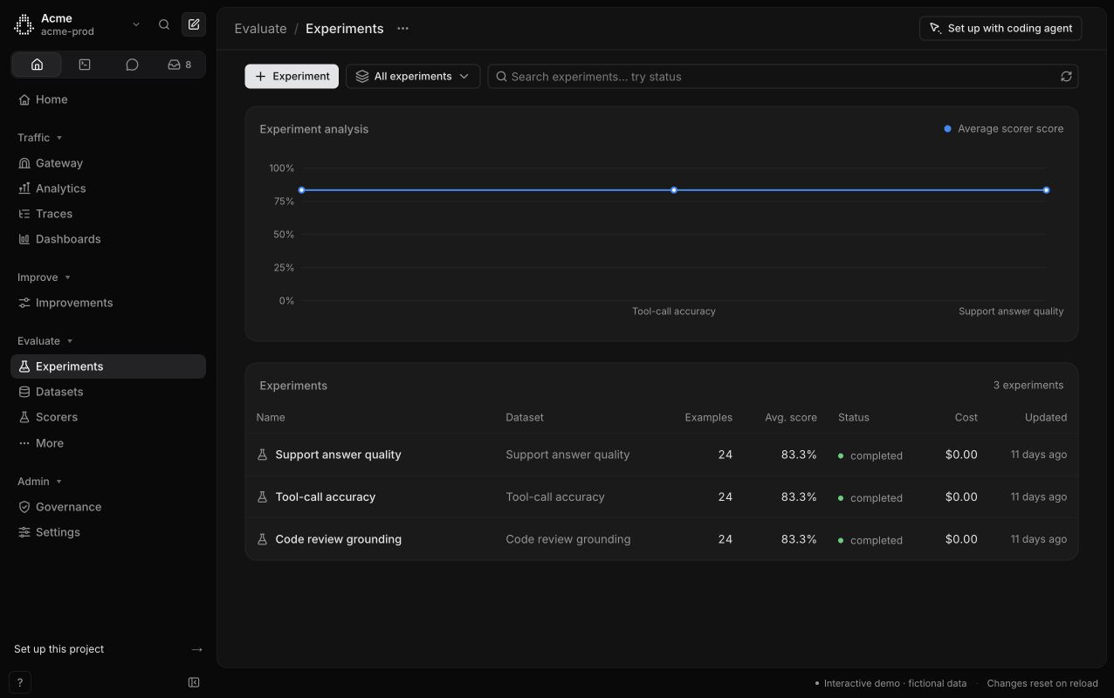Collapse the Evaluate section
Viewport: 1114px width, 698px height.
(45, 341)
